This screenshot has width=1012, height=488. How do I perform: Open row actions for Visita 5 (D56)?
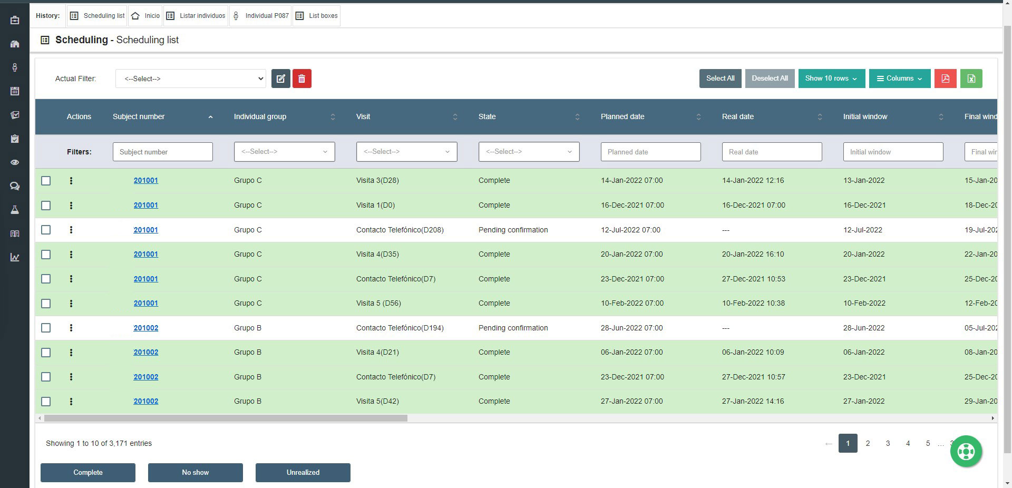(71, 304)
